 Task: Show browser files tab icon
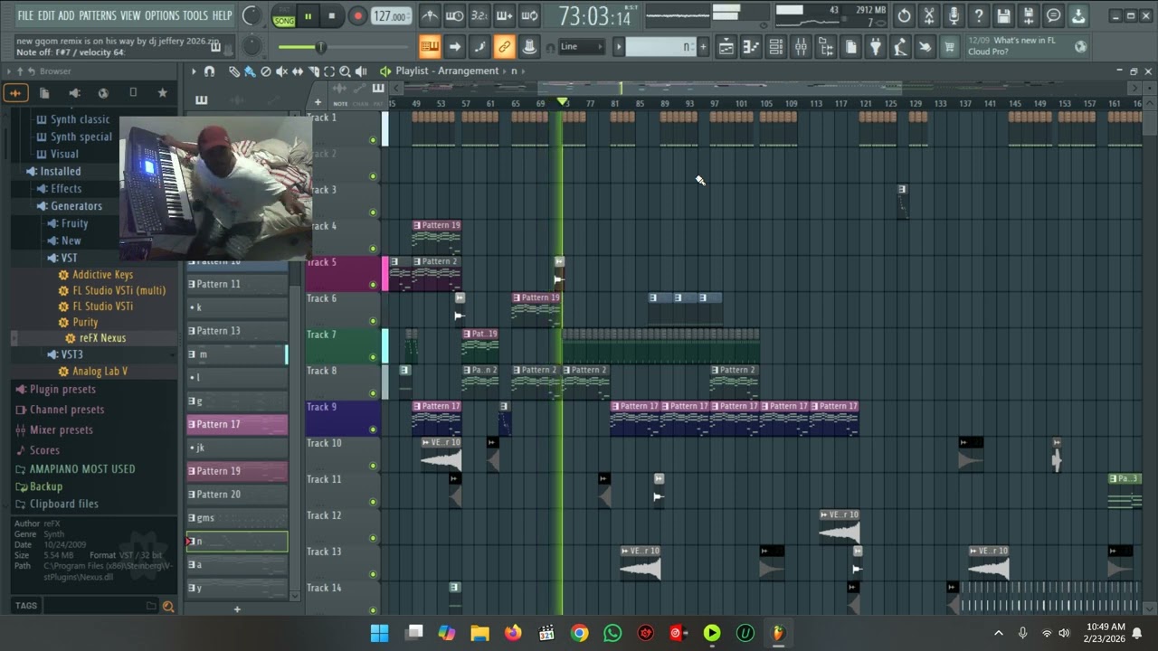pyautogui.click(x=44, y=92)
